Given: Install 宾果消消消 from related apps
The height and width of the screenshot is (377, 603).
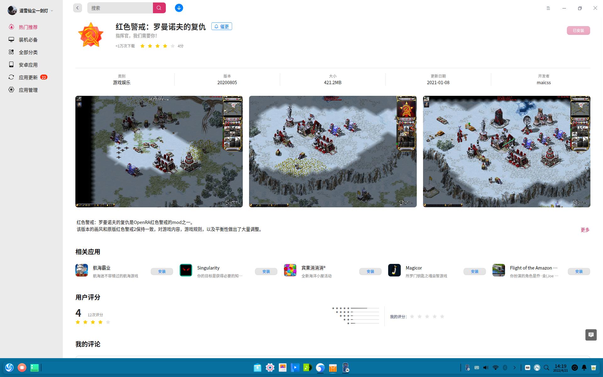Looking at the screenshot, I should coord(370,271).
